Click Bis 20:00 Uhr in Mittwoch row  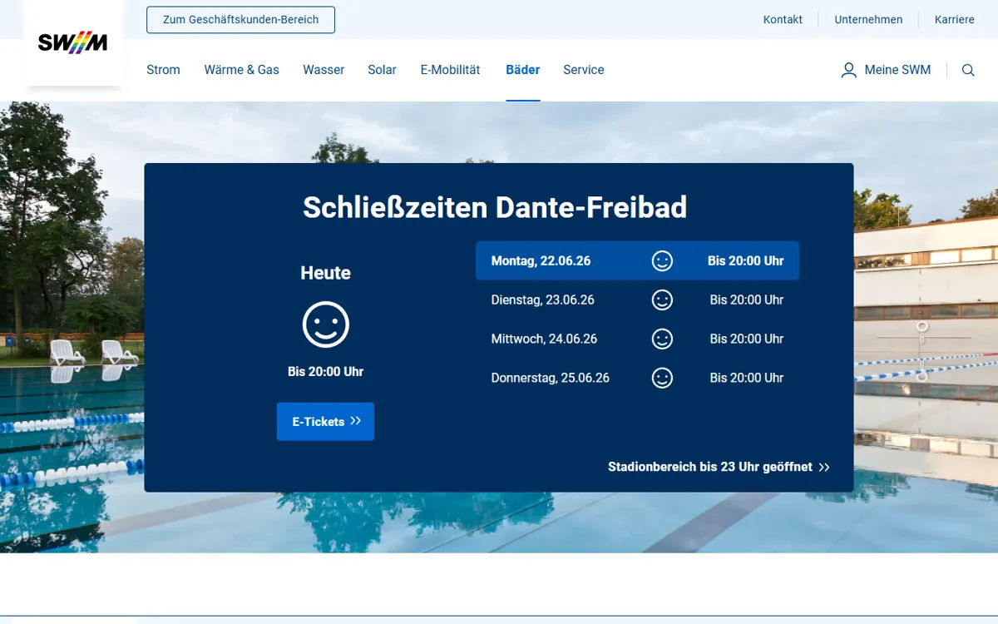pos(747,339)
